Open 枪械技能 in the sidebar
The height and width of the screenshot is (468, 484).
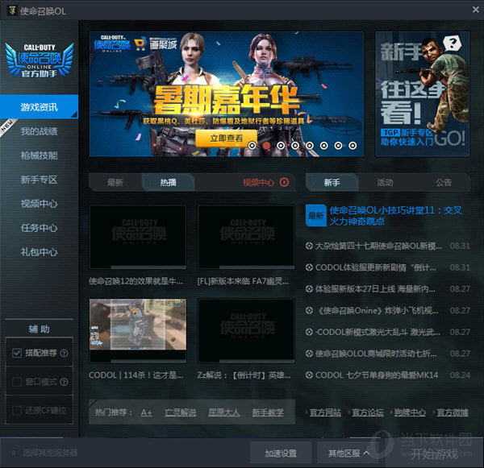[39, 155]
